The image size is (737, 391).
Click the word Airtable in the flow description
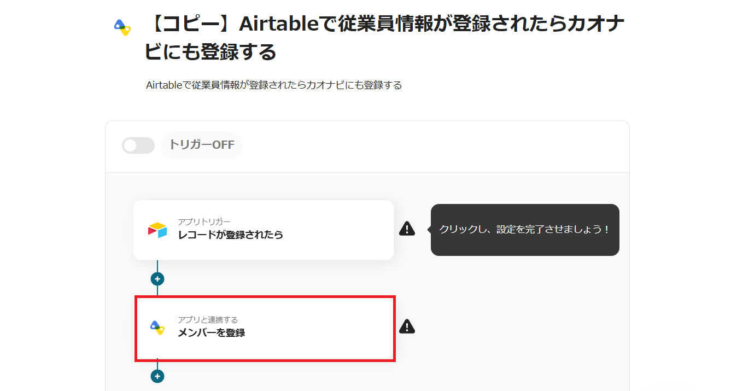coord(163,85)
